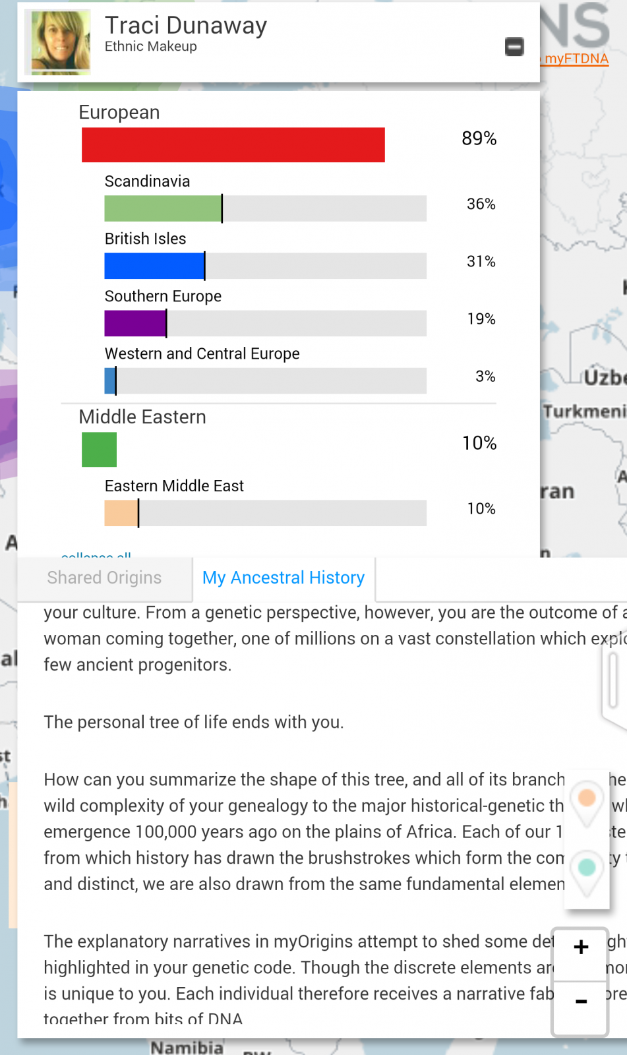Switch to the Shared Origins tab
This screenshot has height=1055, width=627.
coord(104,578)
